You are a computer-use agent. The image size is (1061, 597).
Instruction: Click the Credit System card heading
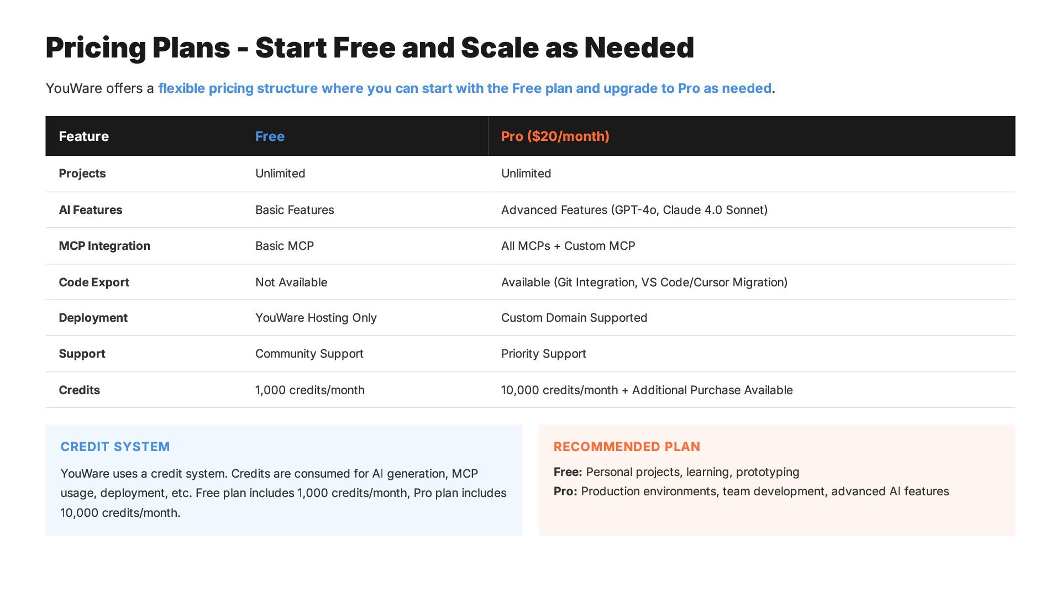[115, 447]
